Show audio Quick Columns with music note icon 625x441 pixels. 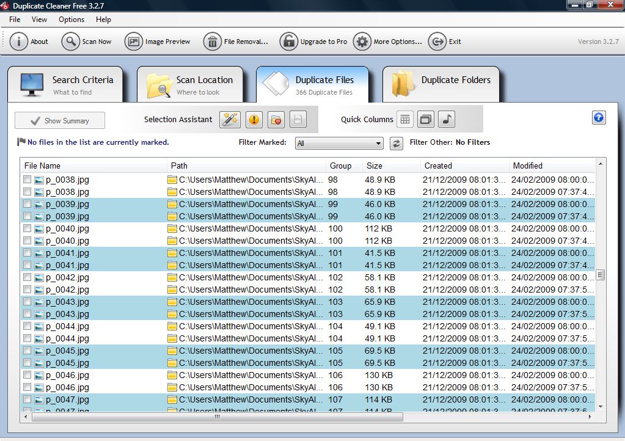[447, 119]
